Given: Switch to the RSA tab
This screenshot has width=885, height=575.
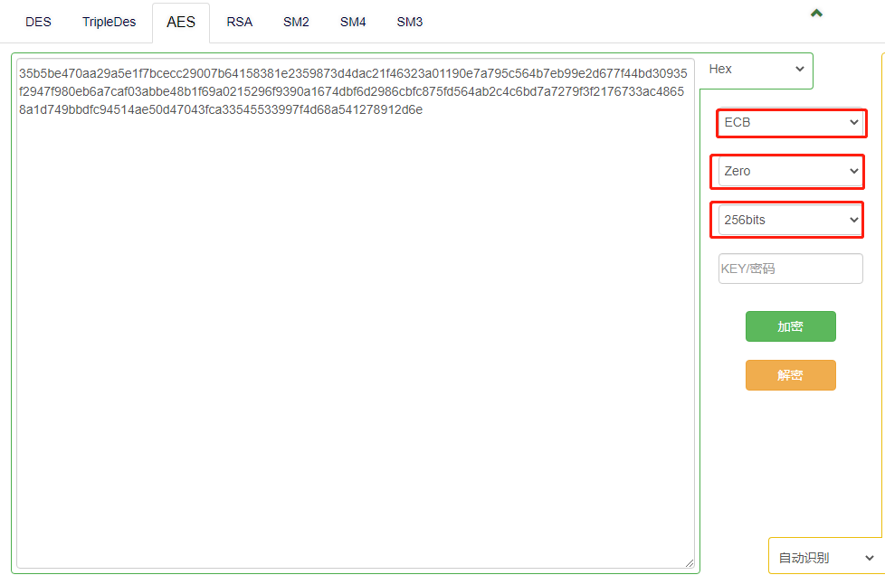Looking at the screenshot, I should click(x=239, y=22).
